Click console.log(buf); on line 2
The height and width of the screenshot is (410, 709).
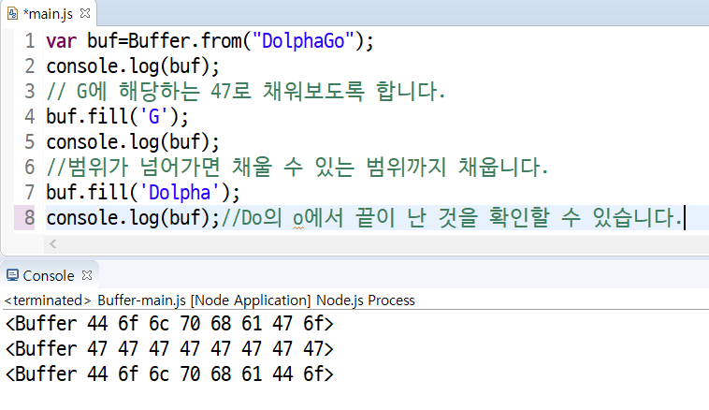(133, 66)
